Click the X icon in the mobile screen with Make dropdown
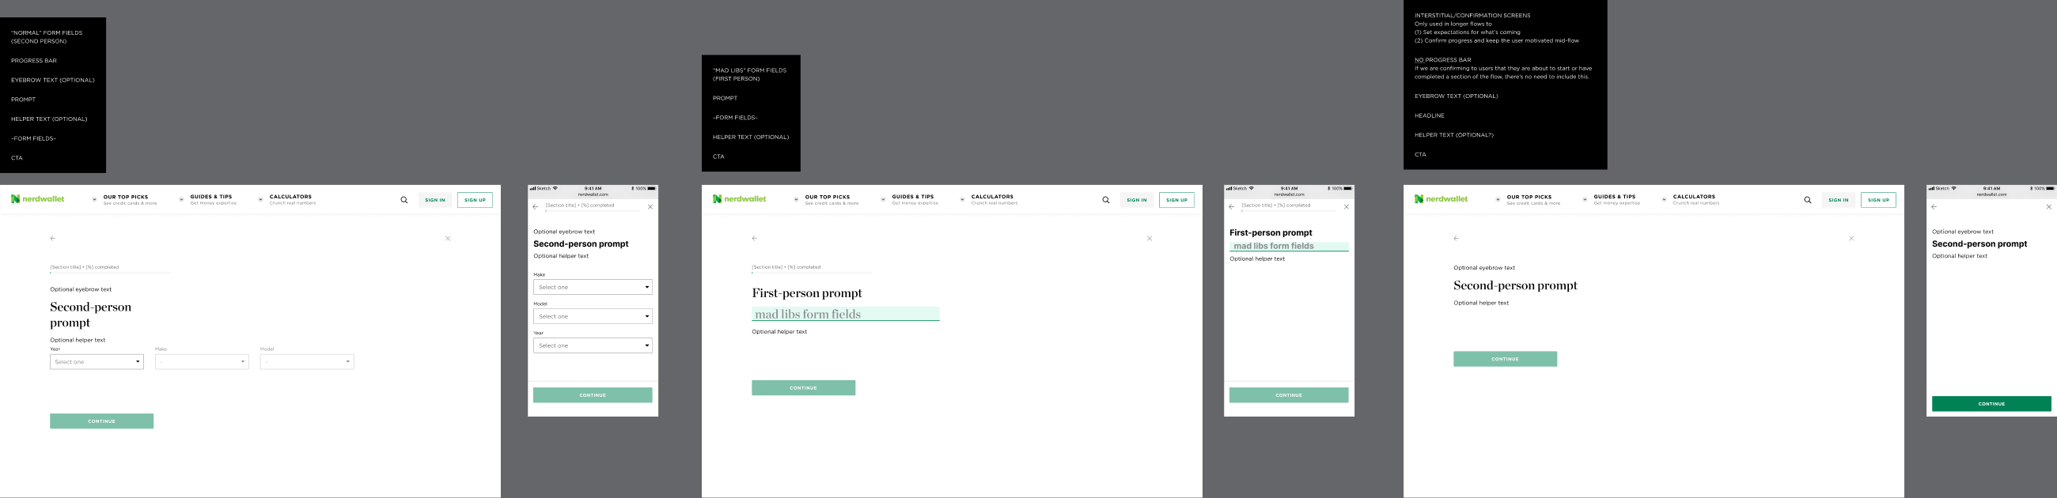The width and height of the screenshot is (2057, 498). (650, 206)
